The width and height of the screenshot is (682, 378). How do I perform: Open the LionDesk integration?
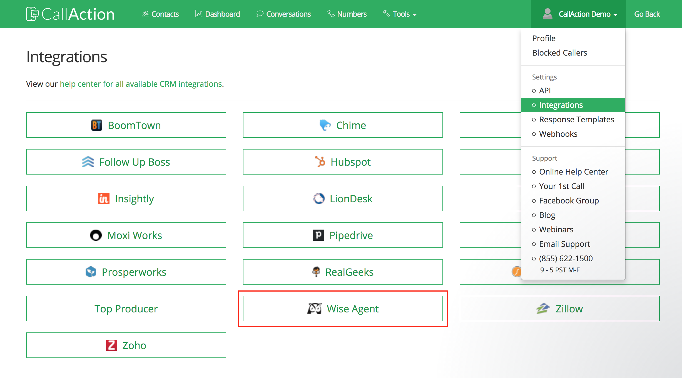tap(343, 198)
